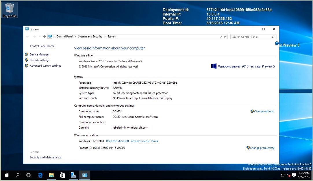Click the Windows is activated status text
The width and height of the screenshot is (313, 181).
click(91, 141)
